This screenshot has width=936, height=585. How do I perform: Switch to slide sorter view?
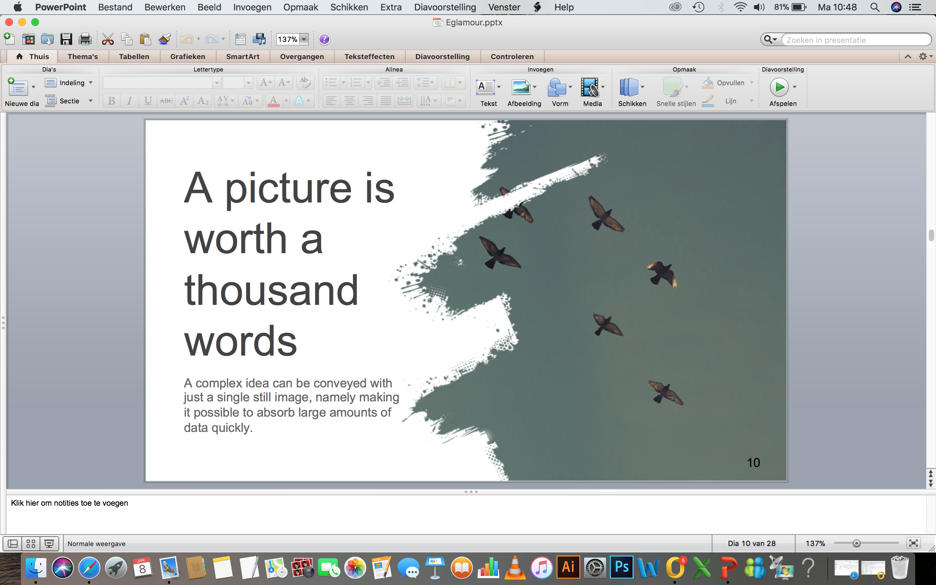pyautogui.click(x=31, y=544)
